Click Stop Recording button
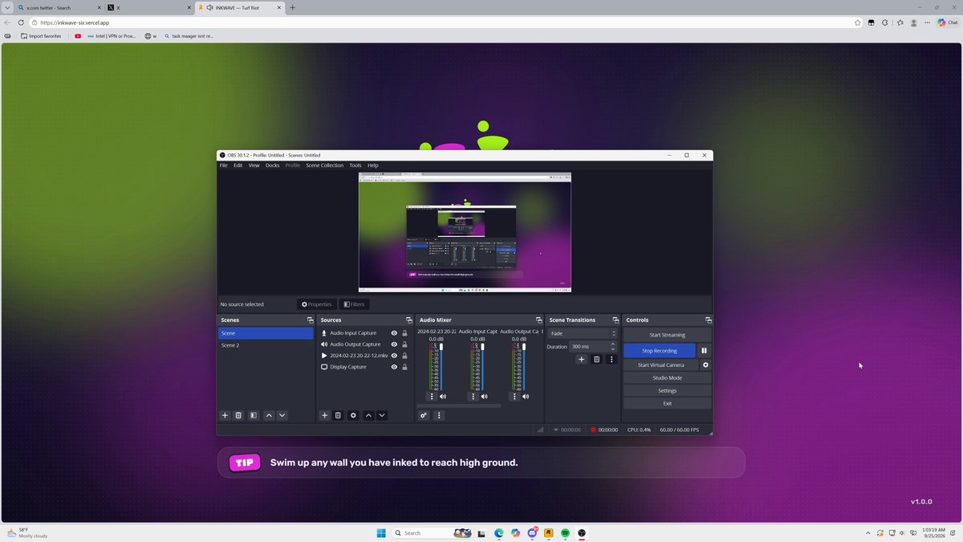Screen dimensions: 963x542 click(660, 351)
